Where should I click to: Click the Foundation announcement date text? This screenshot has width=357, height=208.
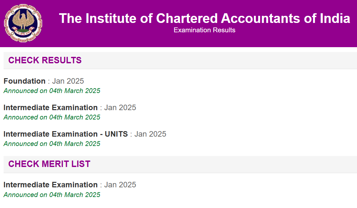tap(52, 91)
